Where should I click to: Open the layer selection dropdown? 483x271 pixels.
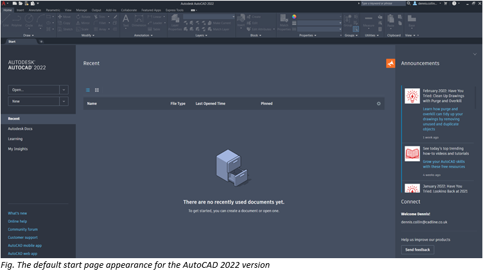pyautogui.click(x=209, y=17)
